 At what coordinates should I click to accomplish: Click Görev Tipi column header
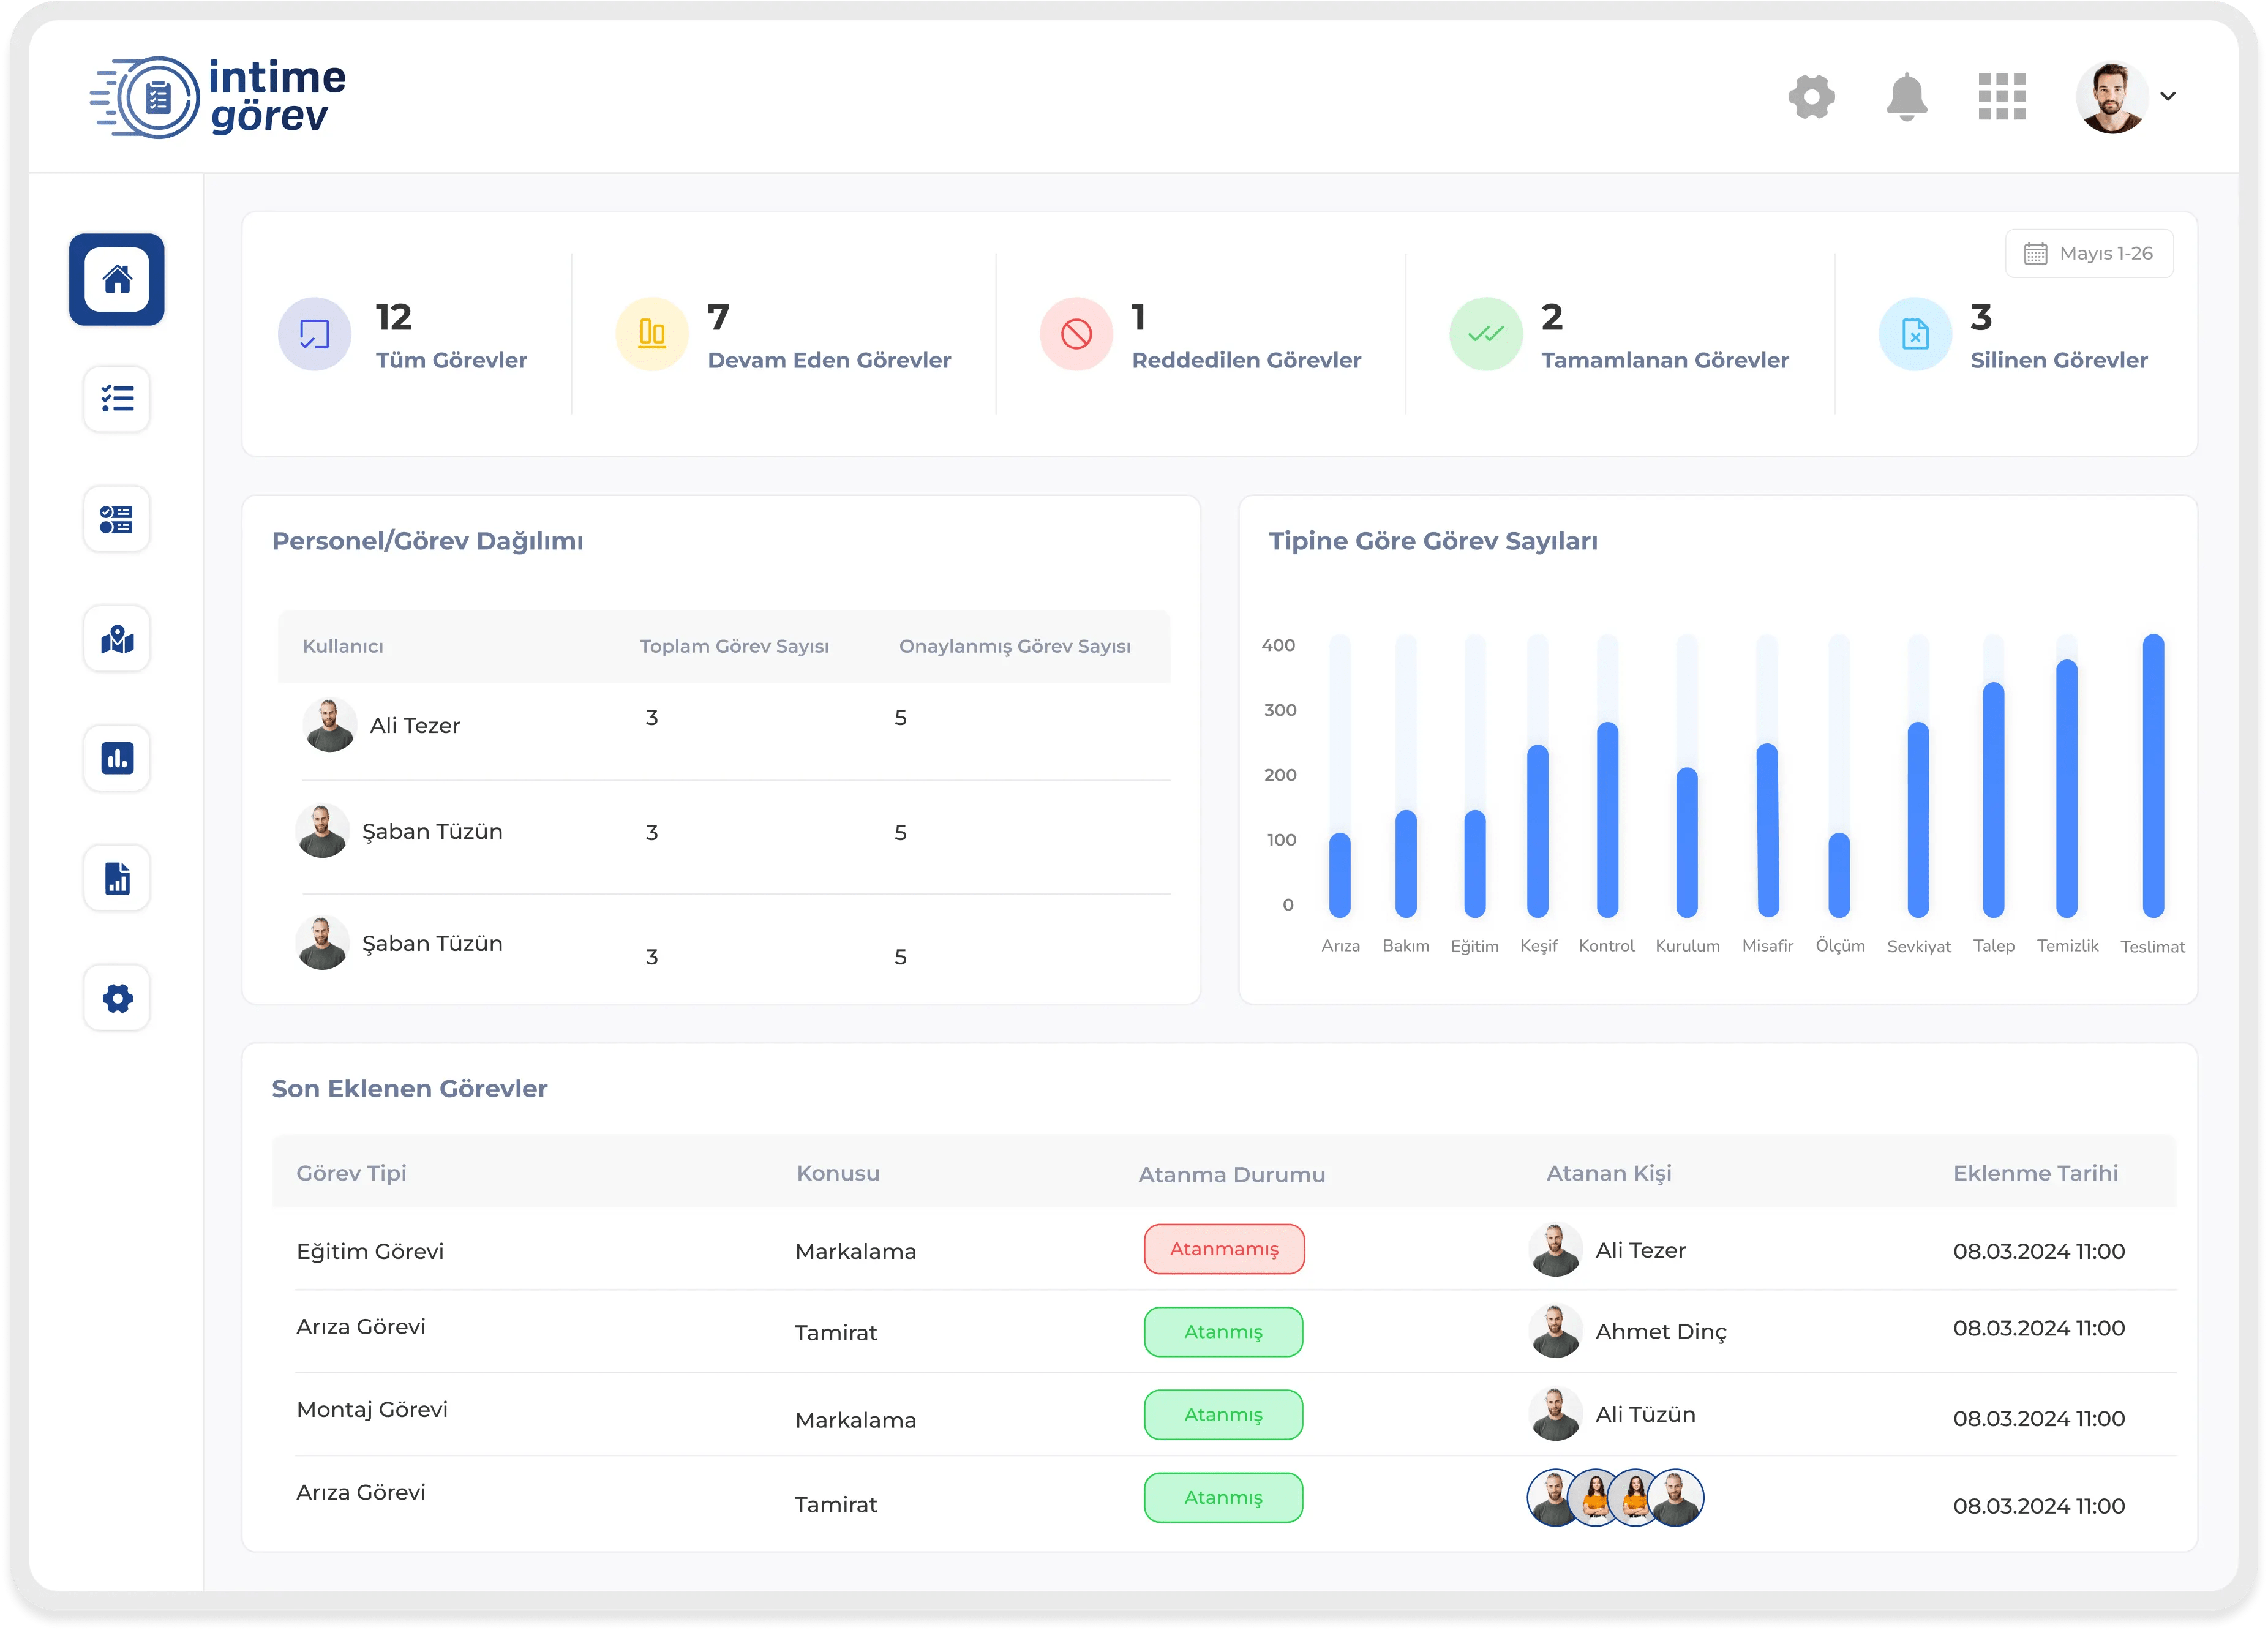coord(351,1173)
